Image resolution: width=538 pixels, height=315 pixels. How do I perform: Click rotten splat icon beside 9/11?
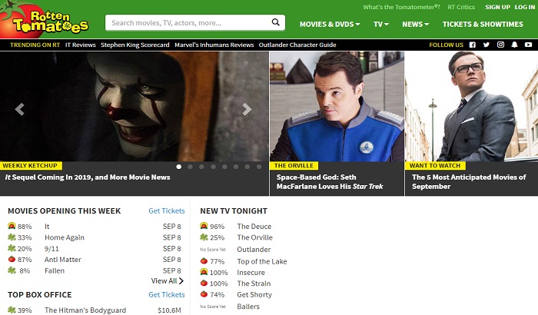12,248
